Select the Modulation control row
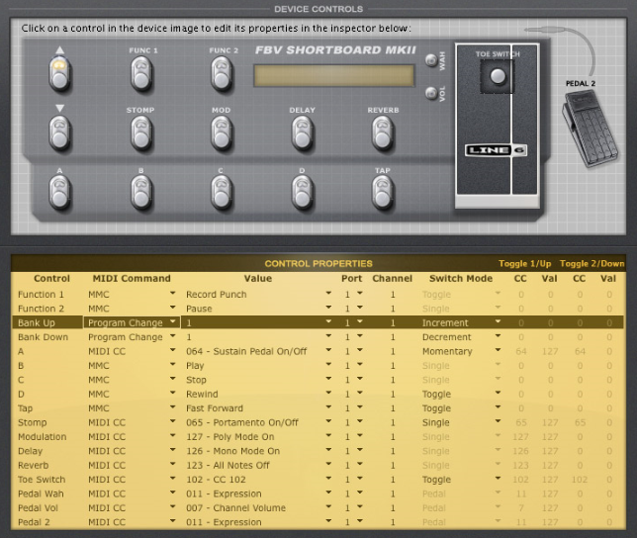 [x=318, y=437]
